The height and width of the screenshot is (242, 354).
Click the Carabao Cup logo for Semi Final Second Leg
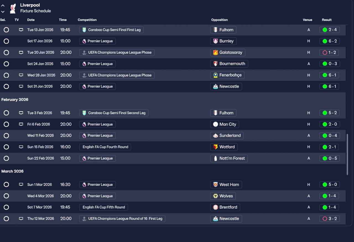pos(84,113)
